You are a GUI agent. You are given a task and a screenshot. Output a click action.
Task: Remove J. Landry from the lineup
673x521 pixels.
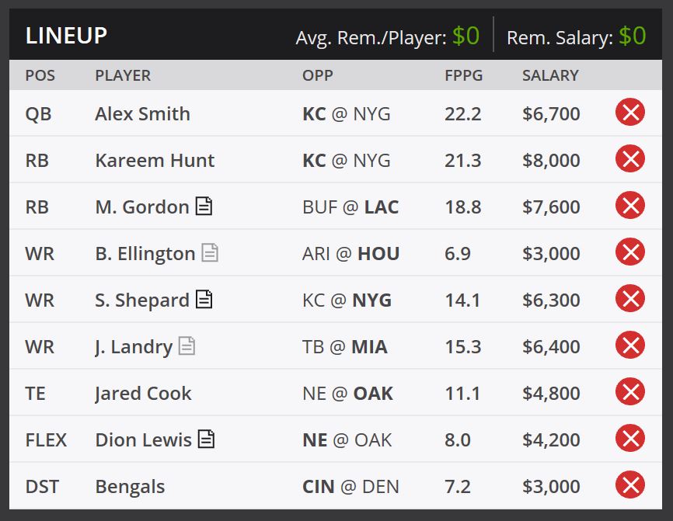pyautogui.click(x=630, y=346)
